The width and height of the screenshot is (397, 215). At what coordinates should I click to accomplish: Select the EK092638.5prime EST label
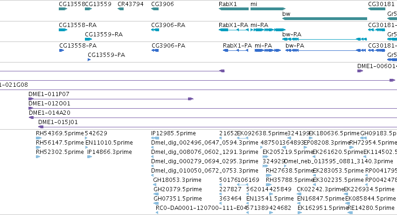[262, 133]
